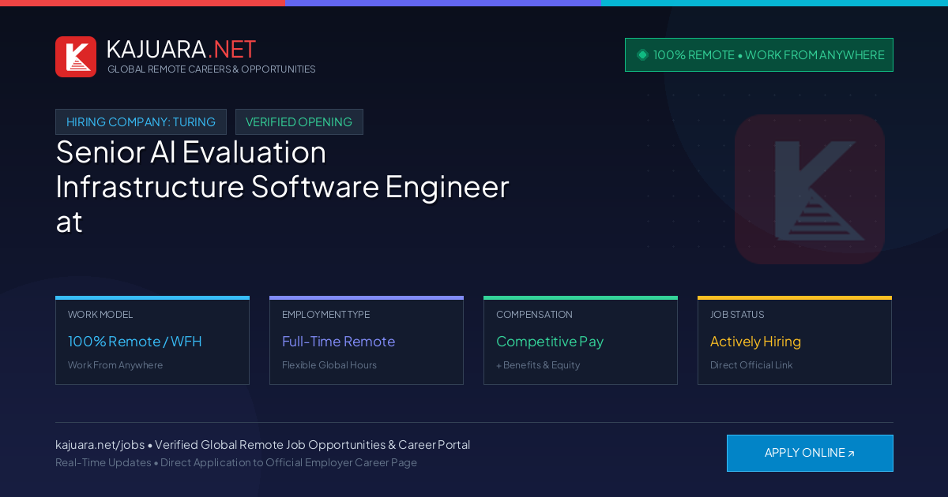Image resolution: width=948 pixels, height=497 pixels.
Task: Open the EMPLOYMENT TYPE Full-Time Remote card
Action: coord(367,341)
